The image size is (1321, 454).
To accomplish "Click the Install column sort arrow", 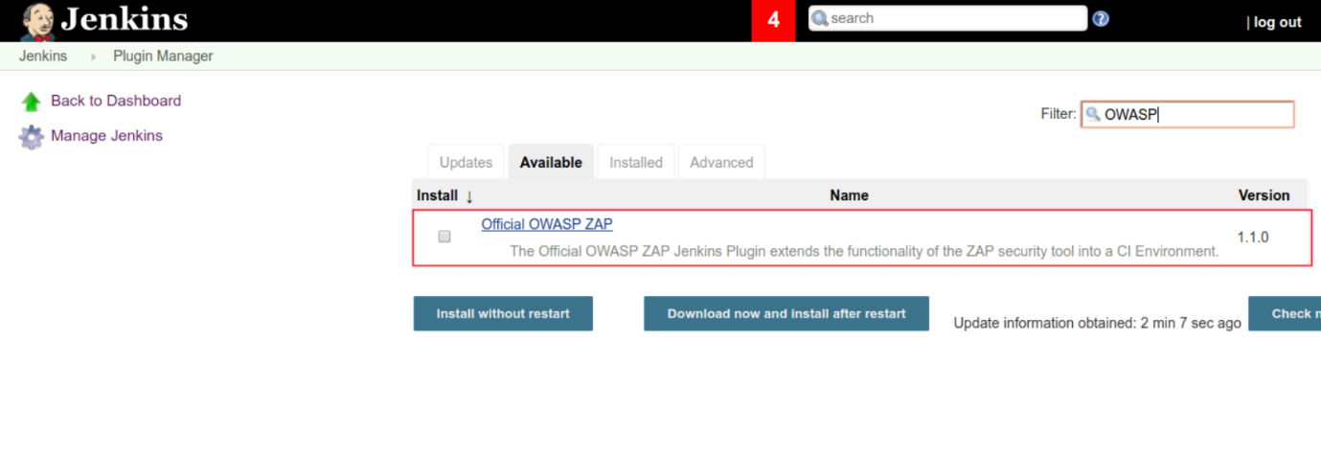I will point(469,196).
